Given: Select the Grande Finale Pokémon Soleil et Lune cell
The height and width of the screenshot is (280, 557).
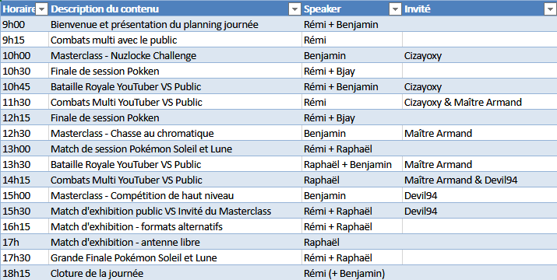Looking at the screenshot, I should (175, 257).
